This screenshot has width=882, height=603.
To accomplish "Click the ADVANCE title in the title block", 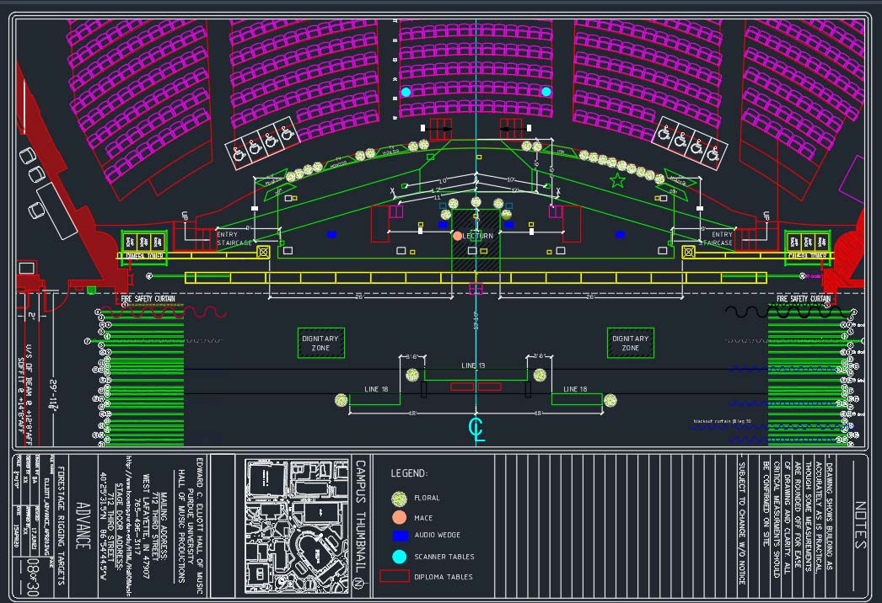I will pos(81,527).
